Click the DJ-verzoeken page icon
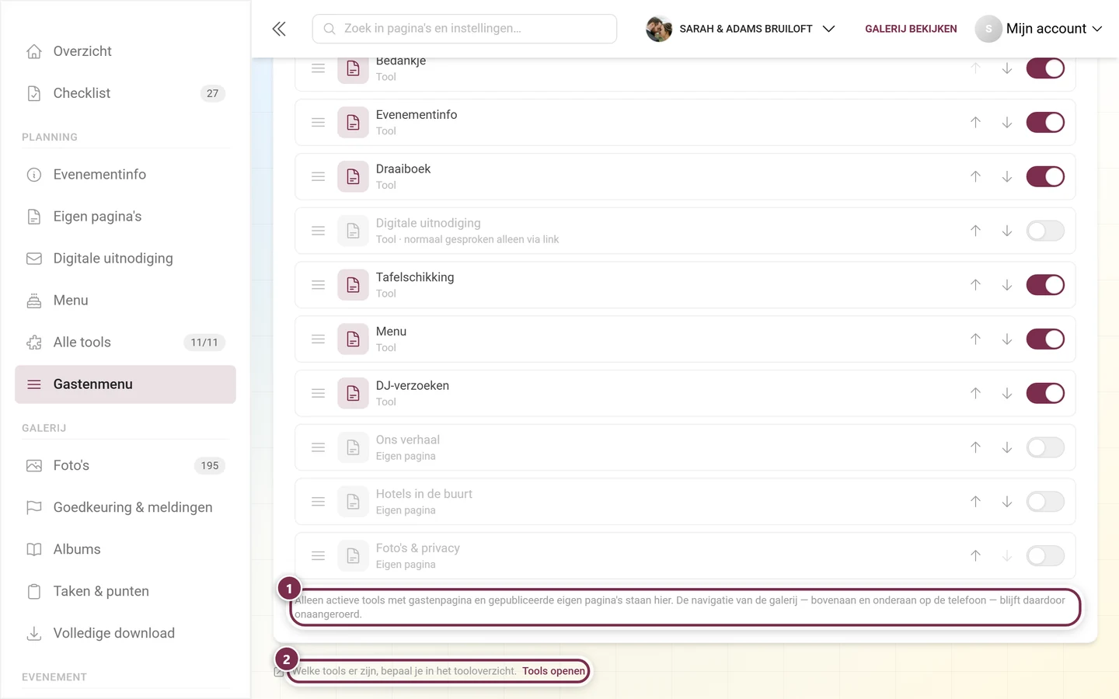This screenshot has width=1119, height=699. click(x=353, y=394)
